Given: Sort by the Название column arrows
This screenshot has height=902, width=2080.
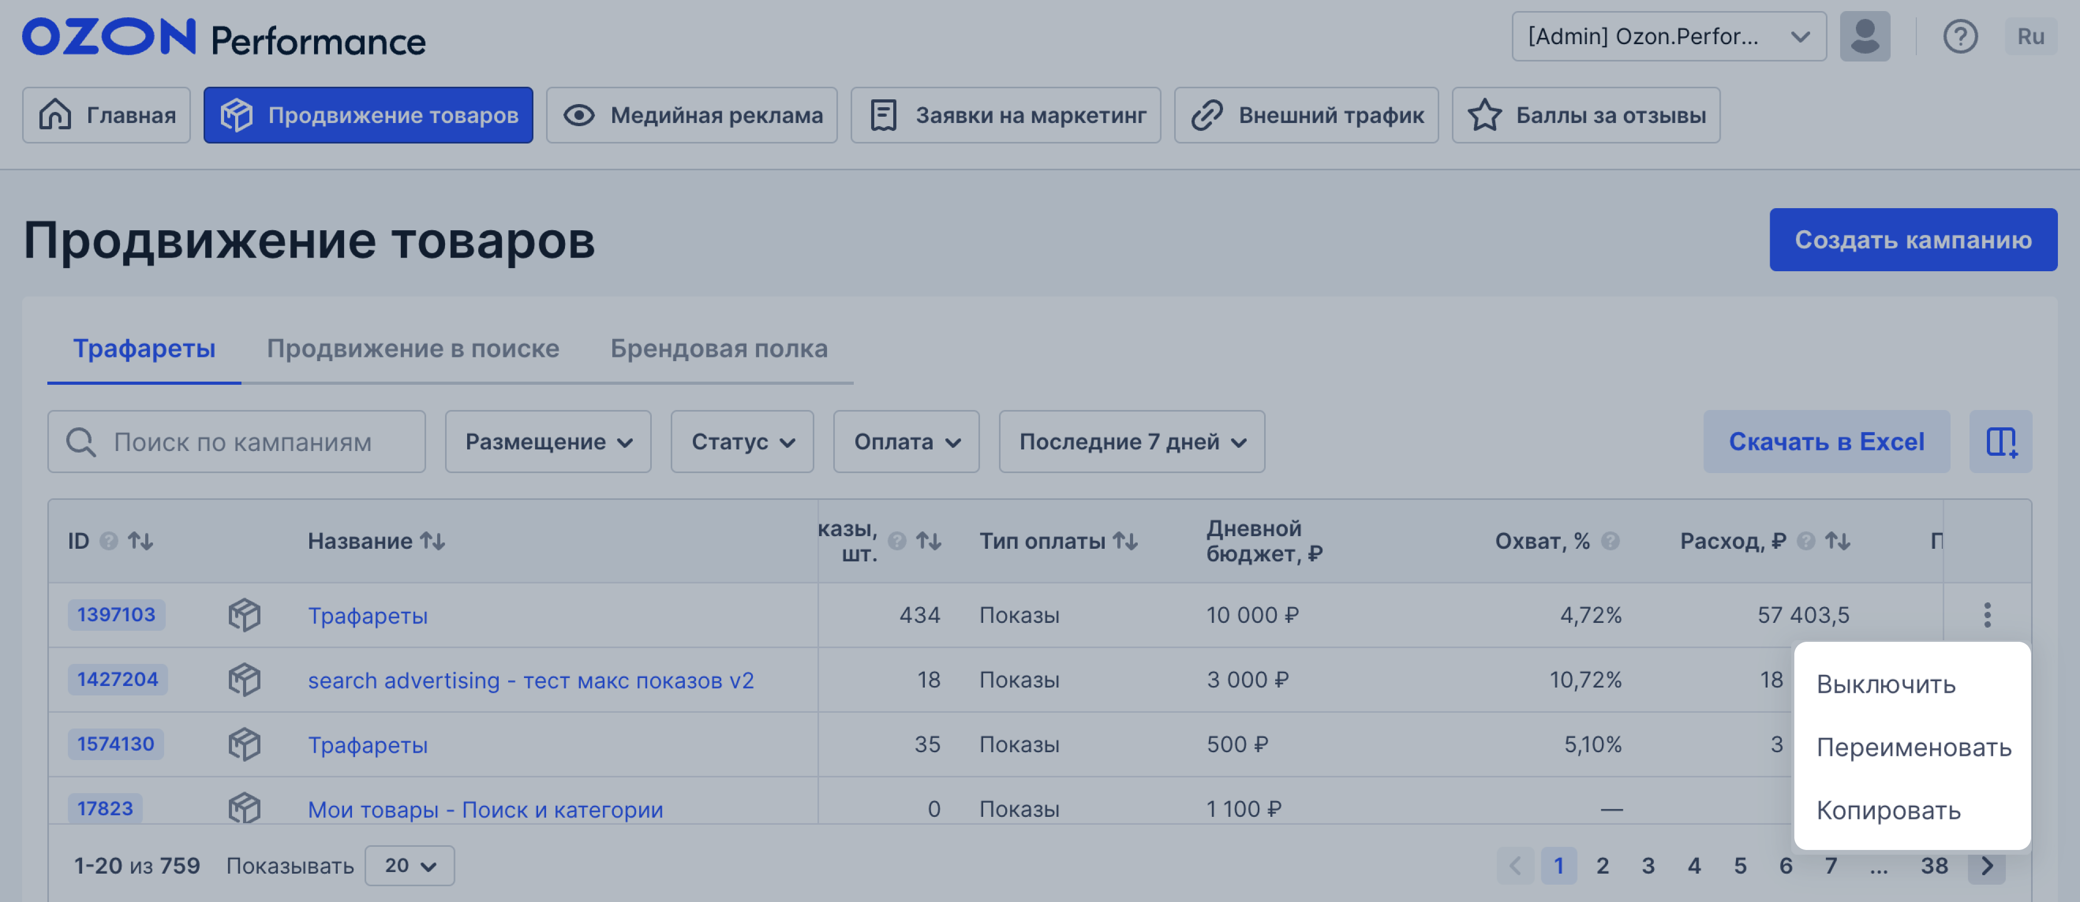Looking at the screenshot, I should (433, 540).
